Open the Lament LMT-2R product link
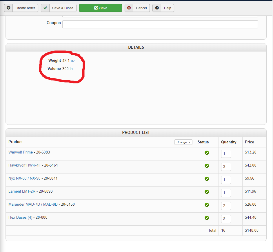 (22, 191)
